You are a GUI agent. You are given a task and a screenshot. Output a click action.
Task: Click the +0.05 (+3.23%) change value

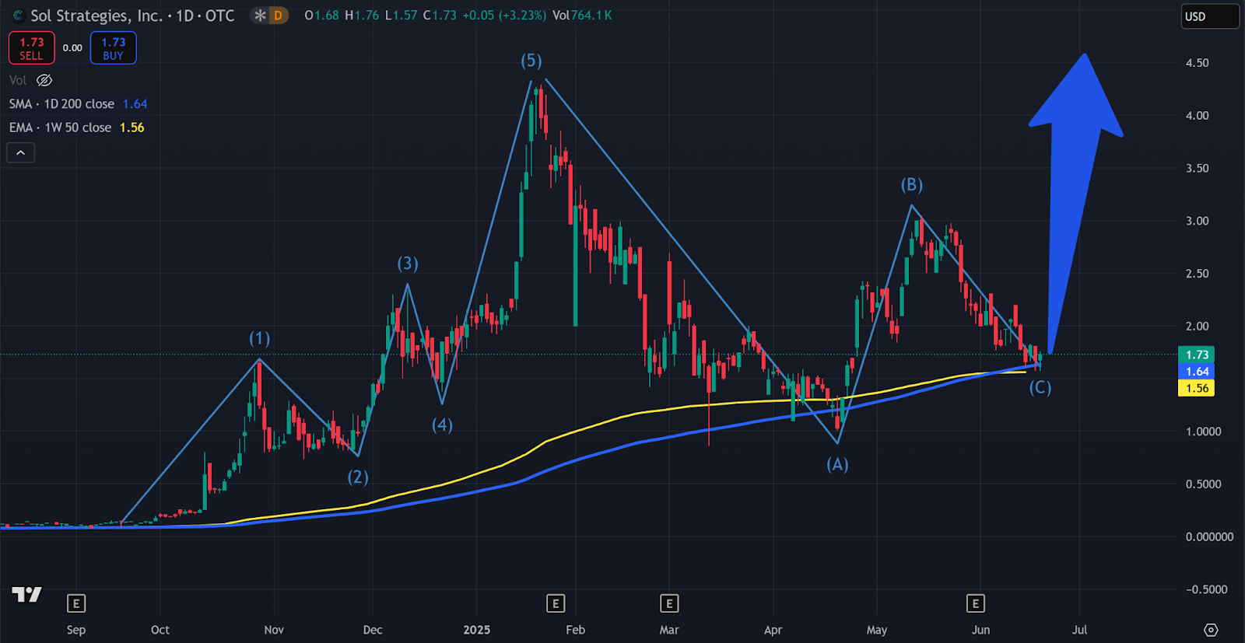point(504,16)
